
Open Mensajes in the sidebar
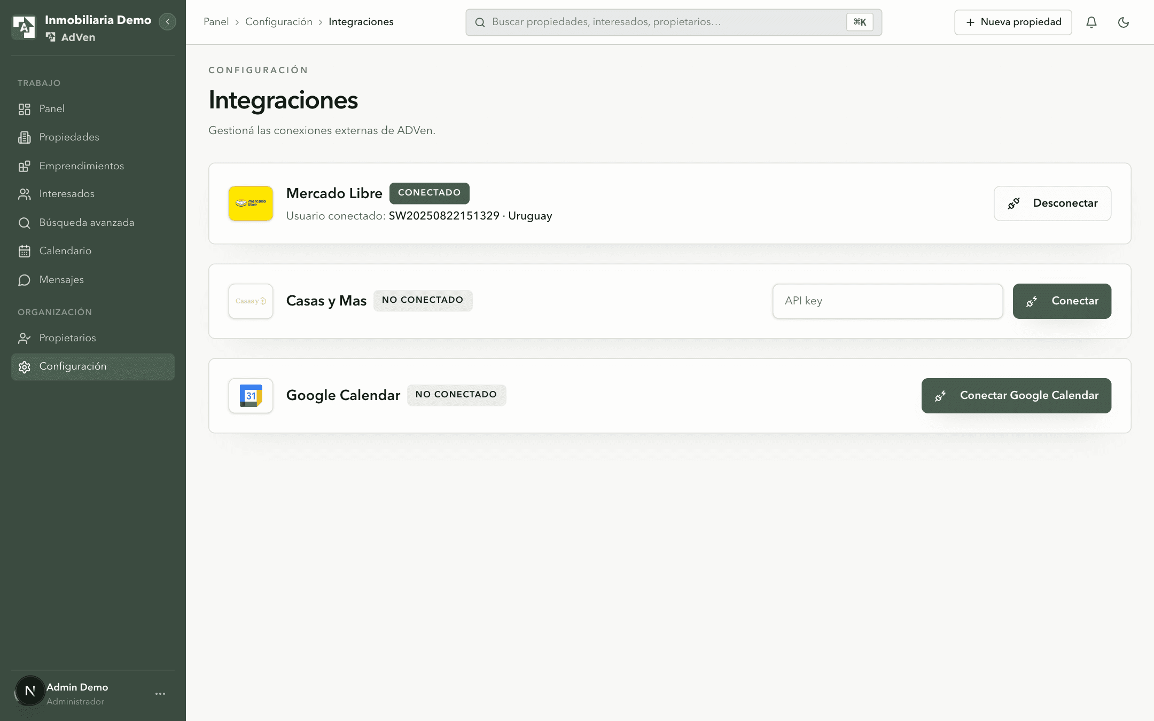93,280
